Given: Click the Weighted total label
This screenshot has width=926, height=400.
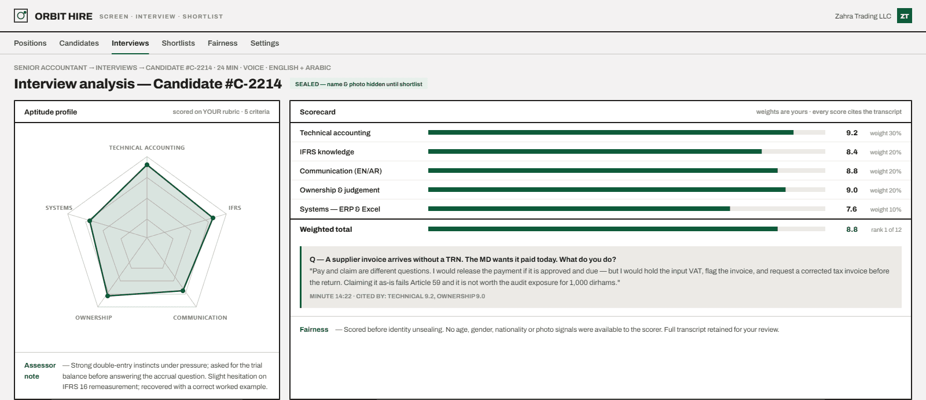Looking at the screenshot, I should [326, 229].
